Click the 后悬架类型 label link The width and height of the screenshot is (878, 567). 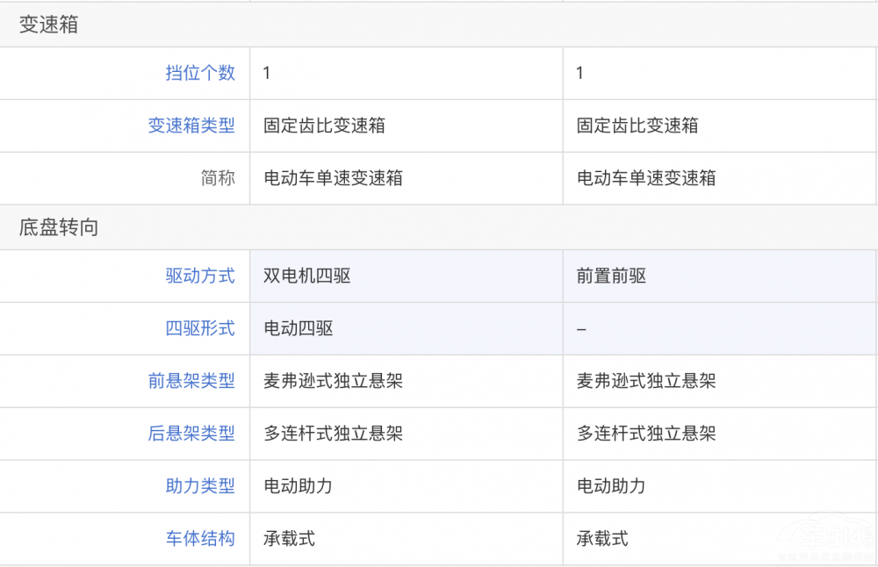click(191, 434)
